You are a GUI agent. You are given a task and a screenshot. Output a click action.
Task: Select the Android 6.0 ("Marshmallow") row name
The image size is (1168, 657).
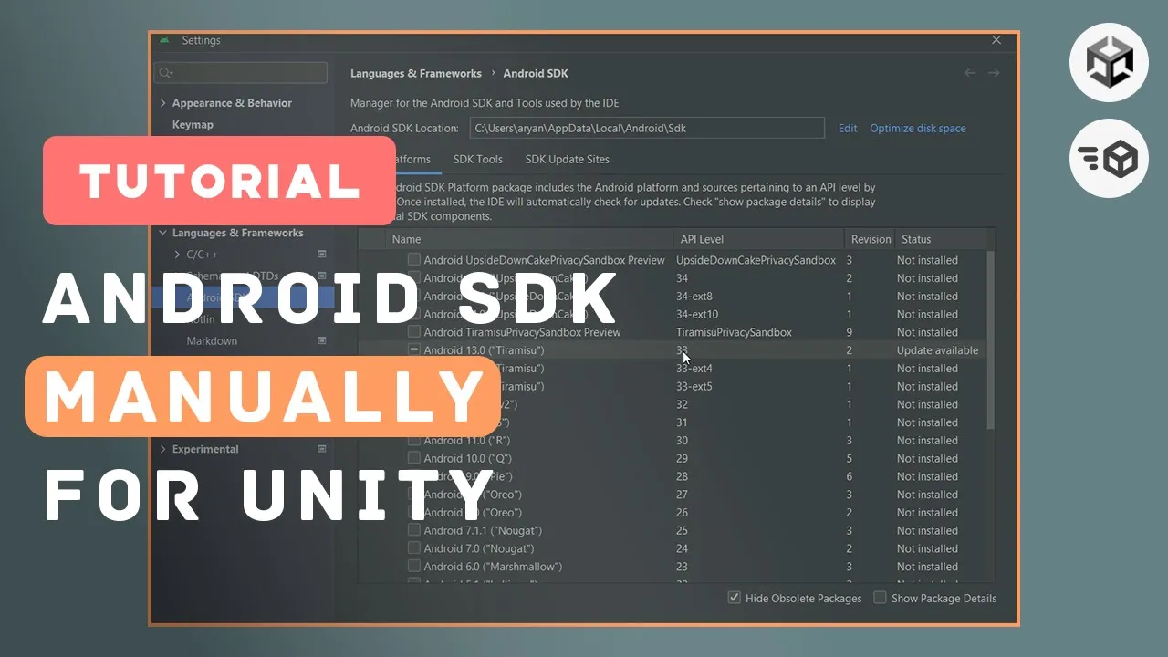(493, 567)
